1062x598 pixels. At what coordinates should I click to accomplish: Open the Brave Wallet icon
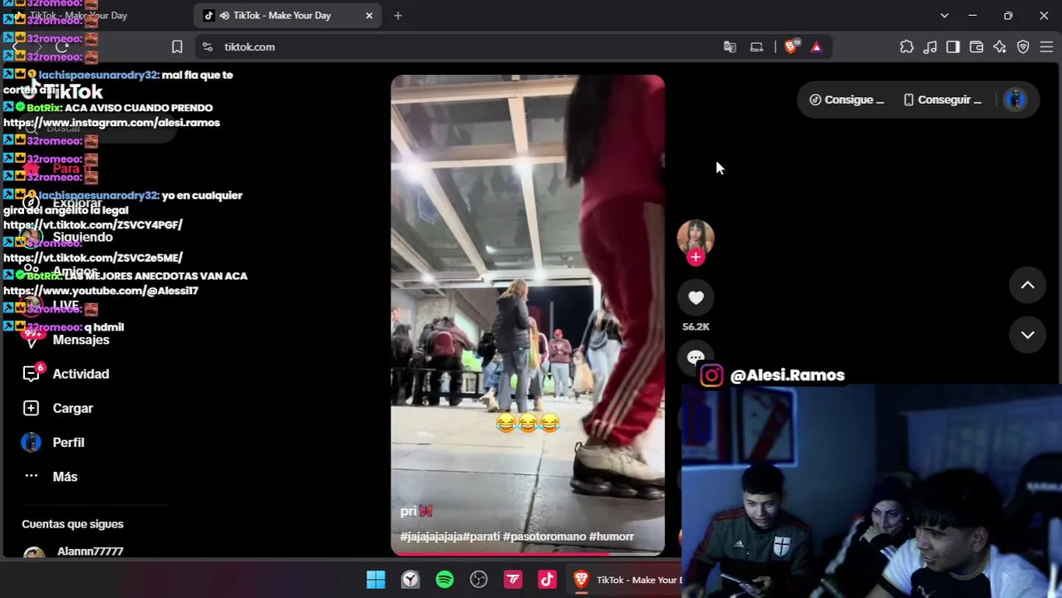coord(976,47)
